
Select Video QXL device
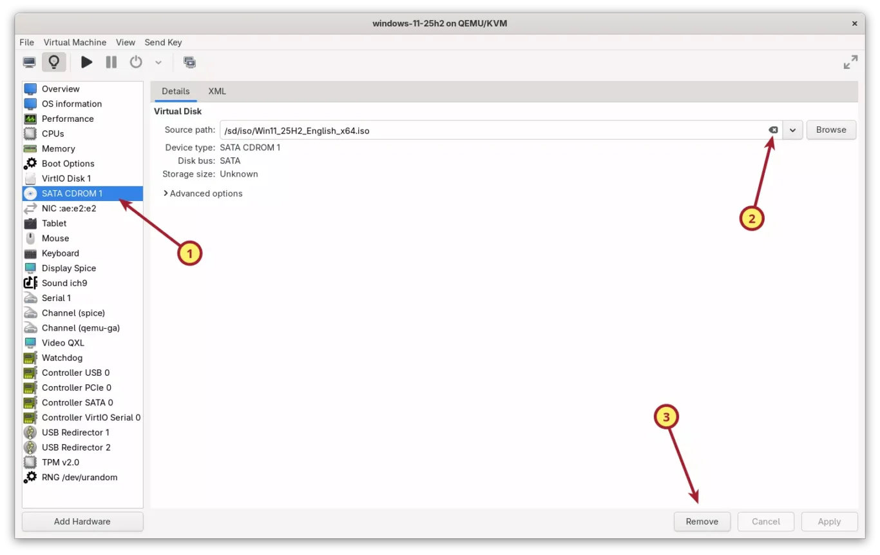tap(82, 343)
